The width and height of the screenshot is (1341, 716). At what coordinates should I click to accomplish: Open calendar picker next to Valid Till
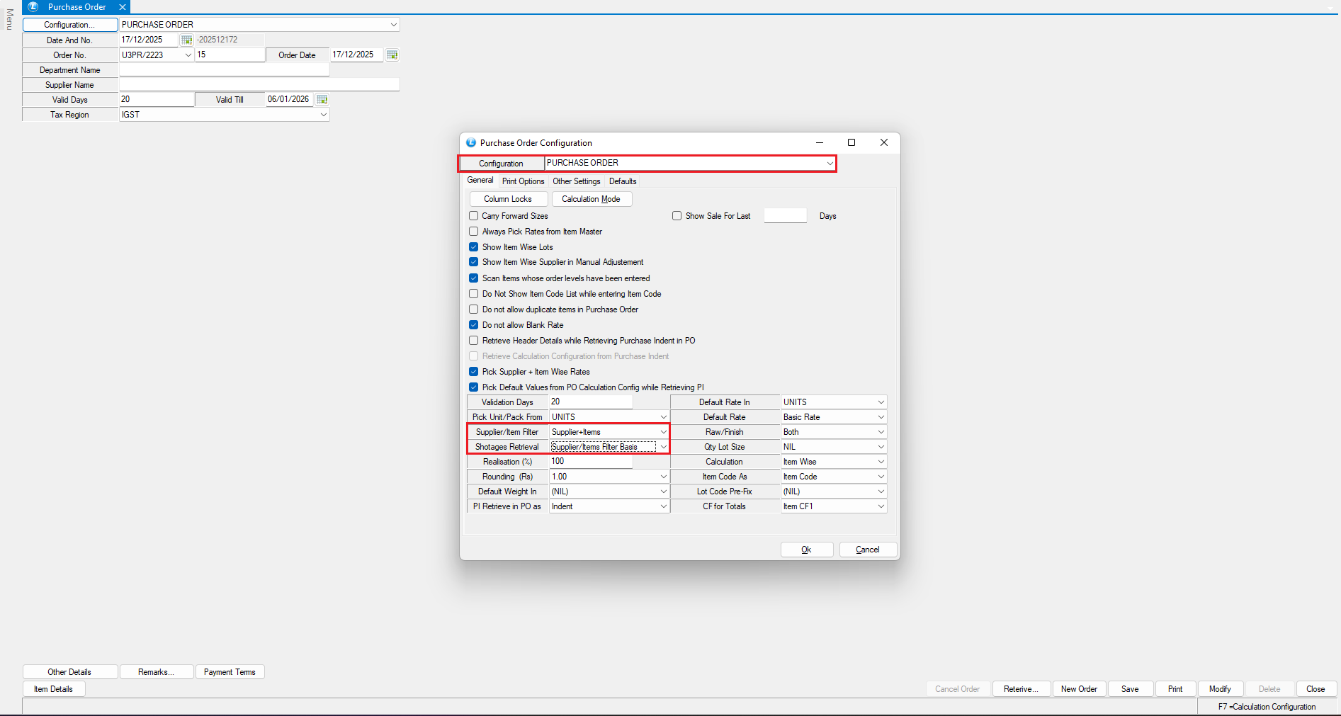pos(322,99)
